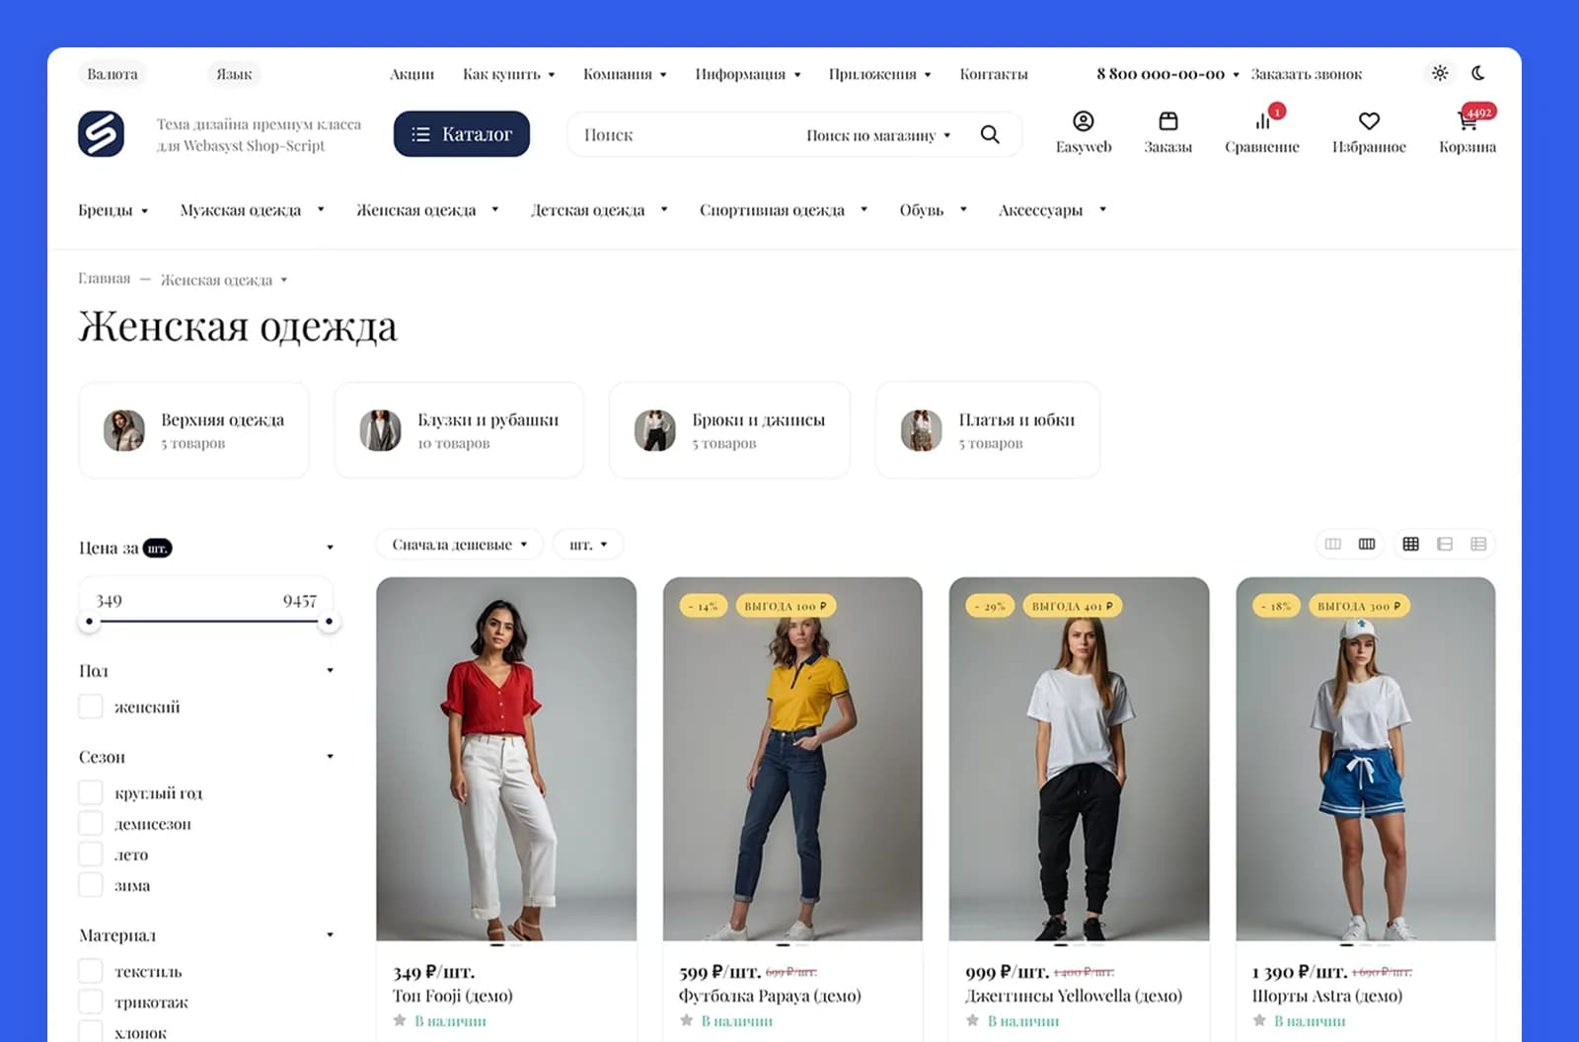Switch to light mode sun icon
This screenshot has height=1042, width=1579.
1440,73
